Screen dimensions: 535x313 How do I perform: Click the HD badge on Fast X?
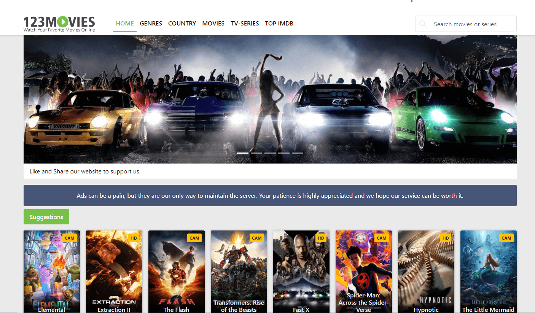321,238
